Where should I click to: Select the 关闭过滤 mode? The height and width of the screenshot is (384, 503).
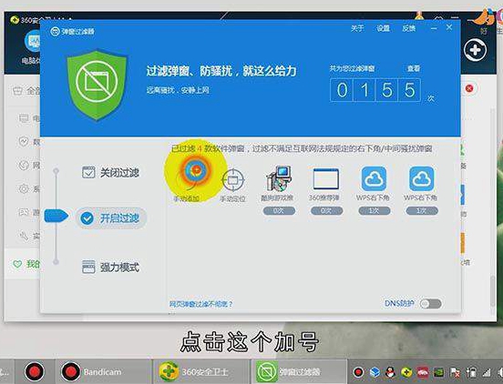pos(110,173)
